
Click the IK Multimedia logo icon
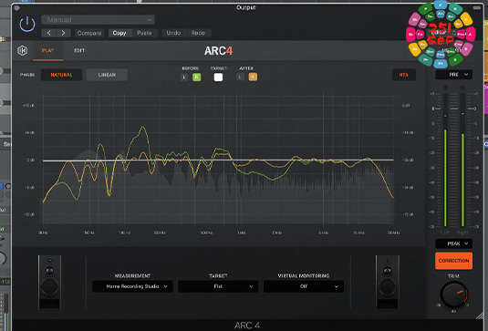click(23, 50)
